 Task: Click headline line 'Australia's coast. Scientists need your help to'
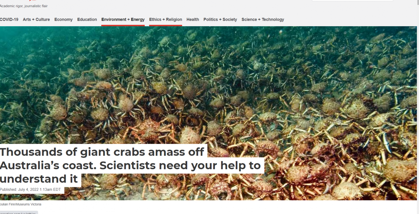click(130, 166)
